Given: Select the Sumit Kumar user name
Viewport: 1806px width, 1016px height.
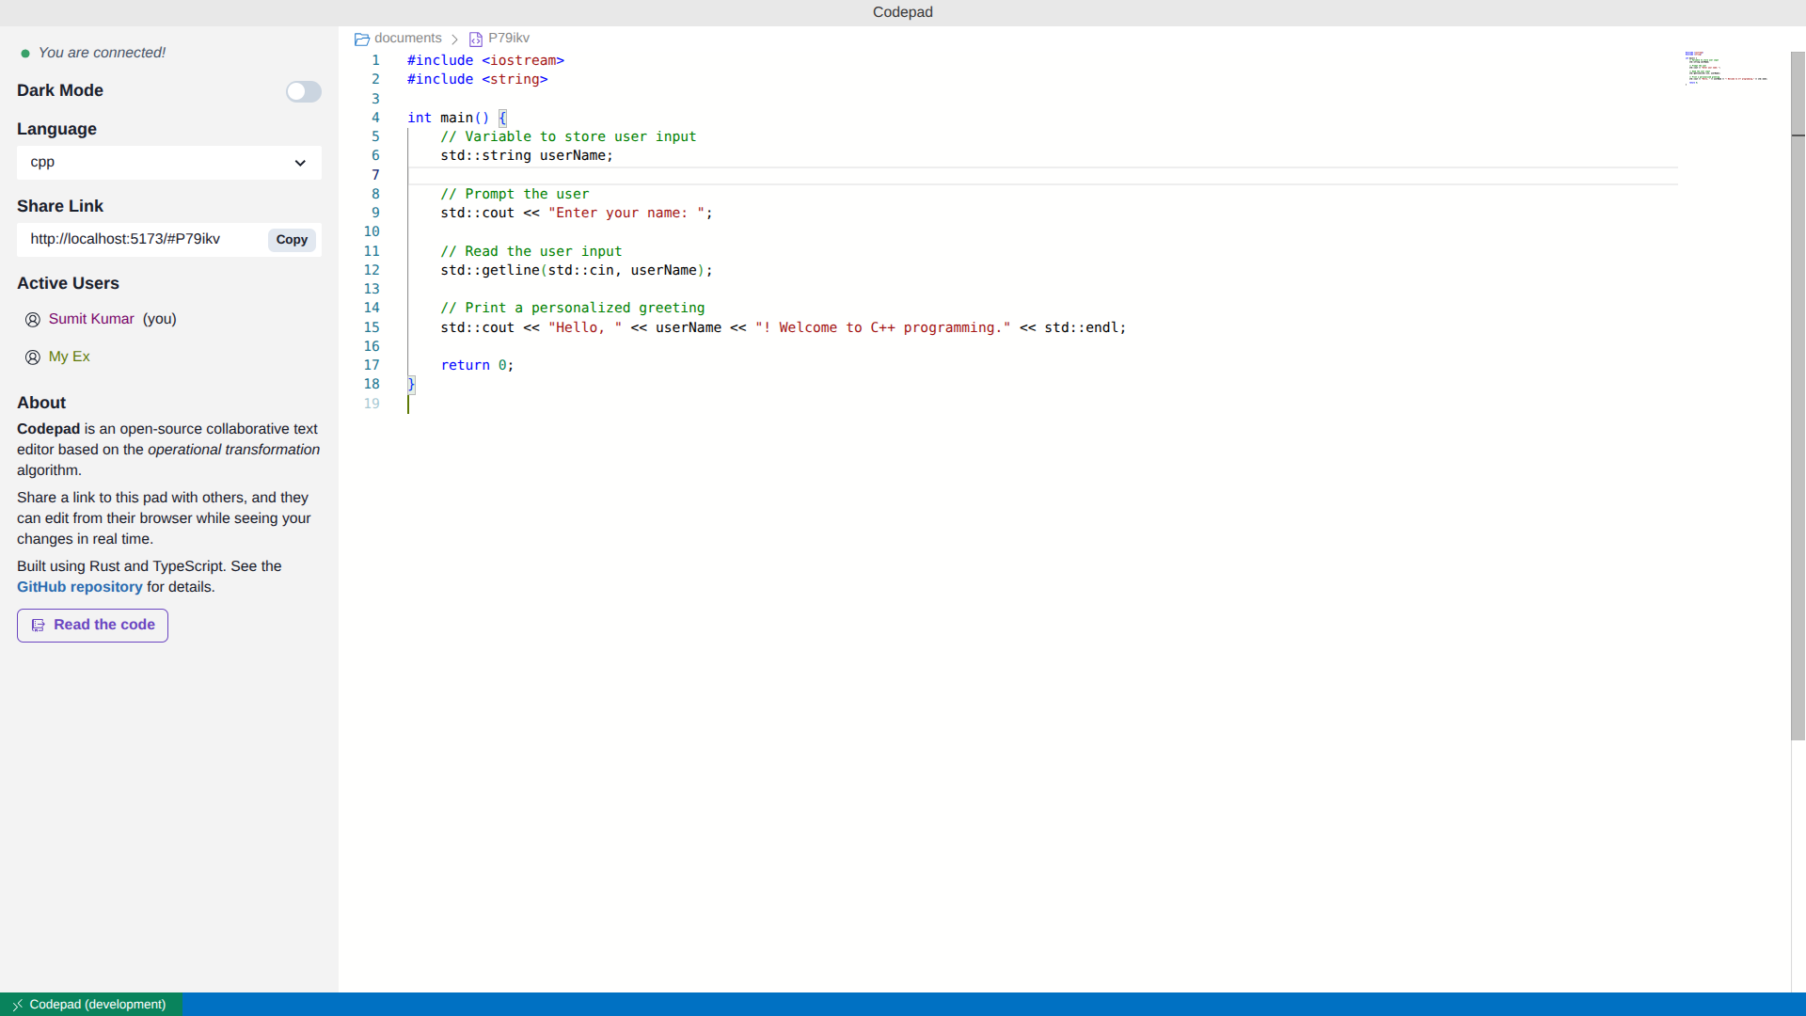Looking at the screenshot, I should pyautogui.click(x=91, y=319).
